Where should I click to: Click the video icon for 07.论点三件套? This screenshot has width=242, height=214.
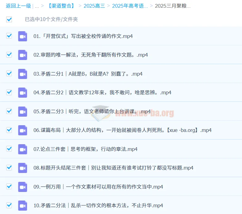pyautogui.click(x=23, y=149)
